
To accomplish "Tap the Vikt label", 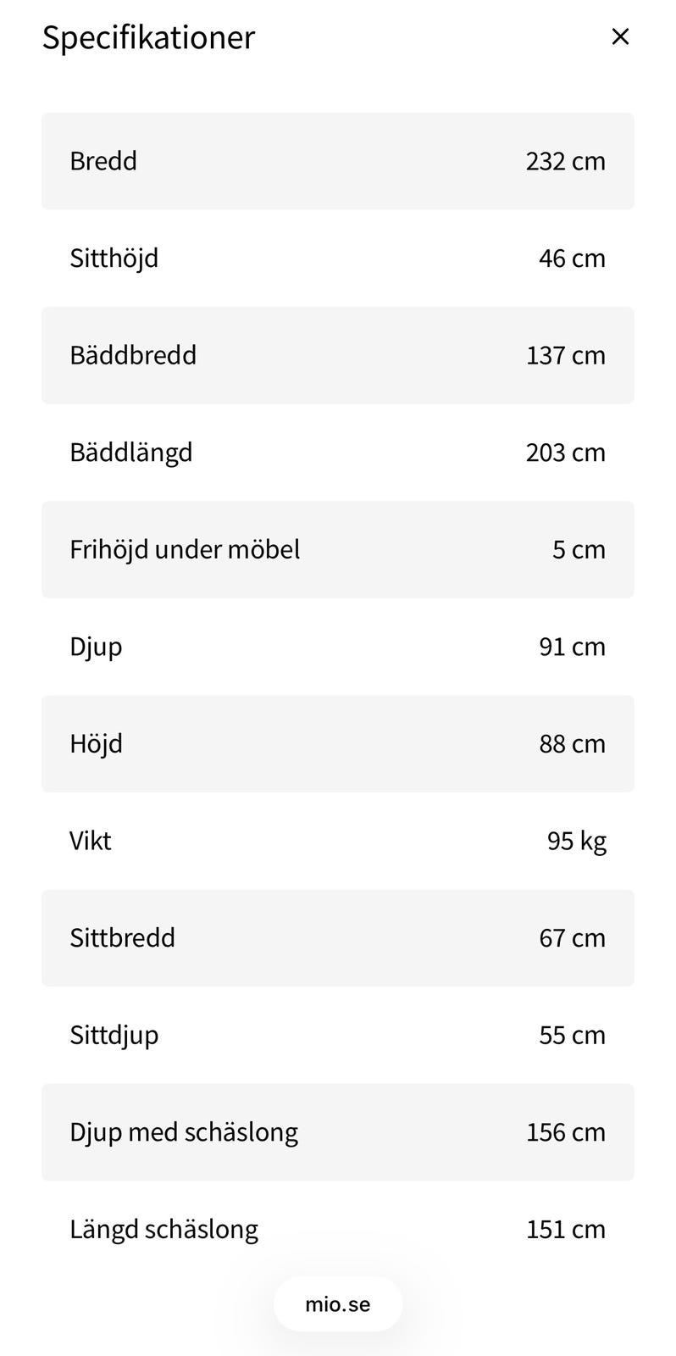I will coord(91,841).
